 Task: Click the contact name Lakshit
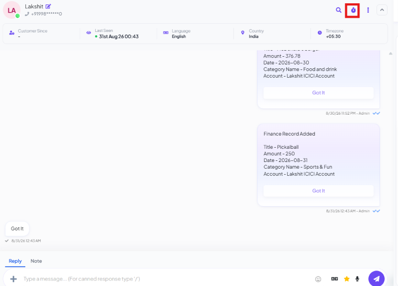[x=34, y=7]
